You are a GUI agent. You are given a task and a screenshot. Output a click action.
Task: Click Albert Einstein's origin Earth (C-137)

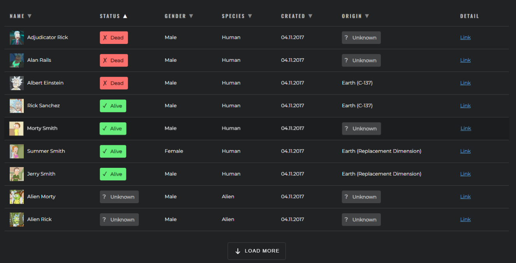(357, 83)
